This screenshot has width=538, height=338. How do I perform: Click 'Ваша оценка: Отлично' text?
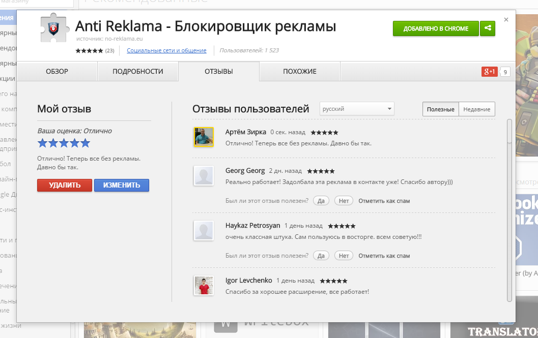tap(74, 131)
